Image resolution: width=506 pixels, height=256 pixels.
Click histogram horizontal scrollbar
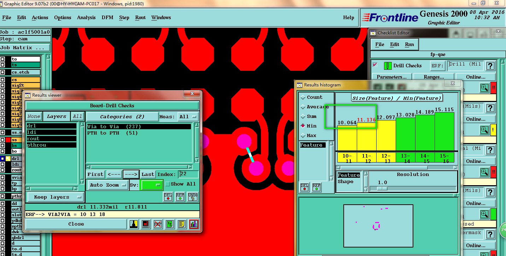click(396, 167)
